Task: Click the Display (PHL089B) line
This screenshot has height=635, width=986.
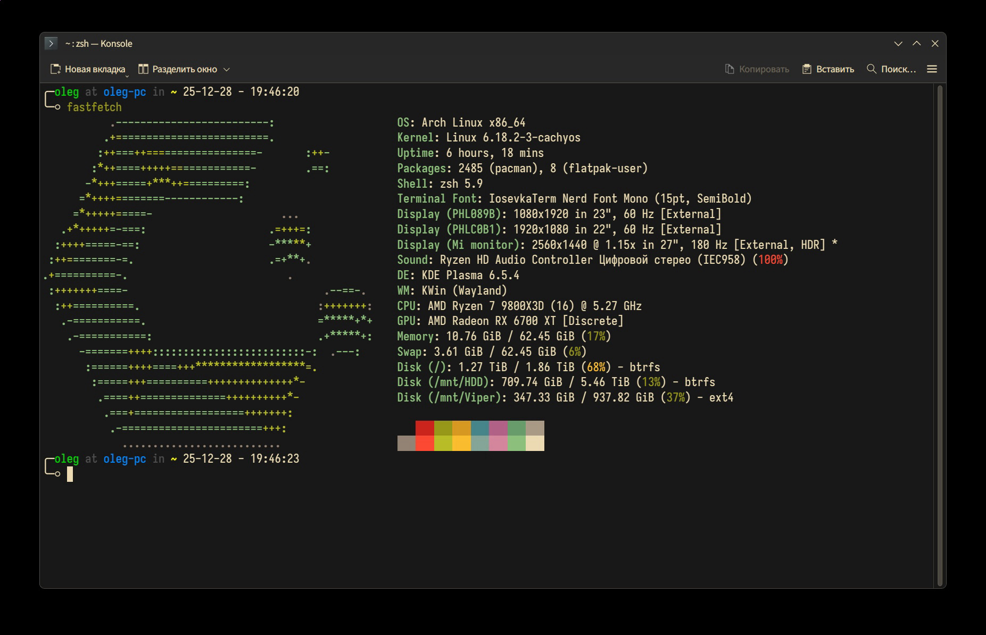Action: pyautogui.click(x=559, y=214)
